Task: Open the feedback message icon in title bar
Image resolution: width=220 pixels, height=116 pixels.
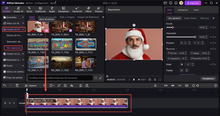Action: (x=170, y=3)
